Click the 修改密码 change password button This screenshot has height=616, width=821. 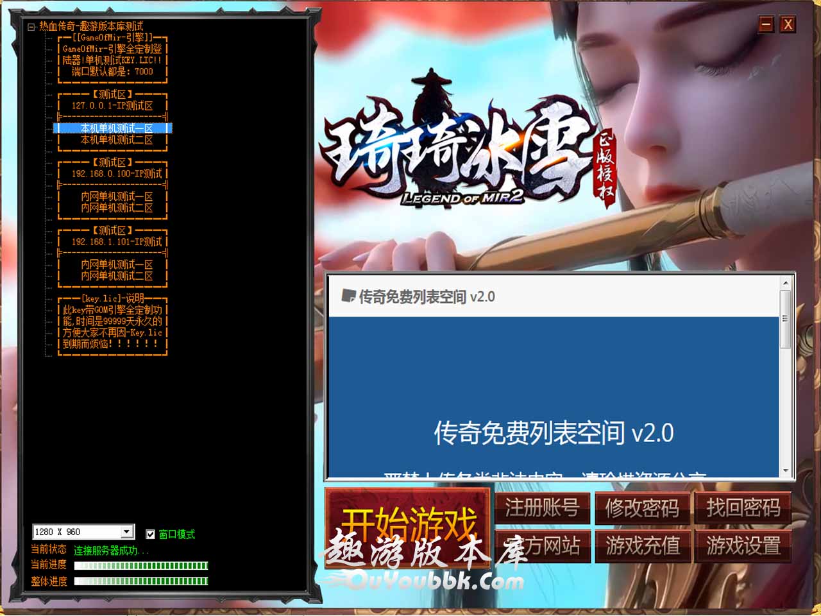(x=642, y=508)
